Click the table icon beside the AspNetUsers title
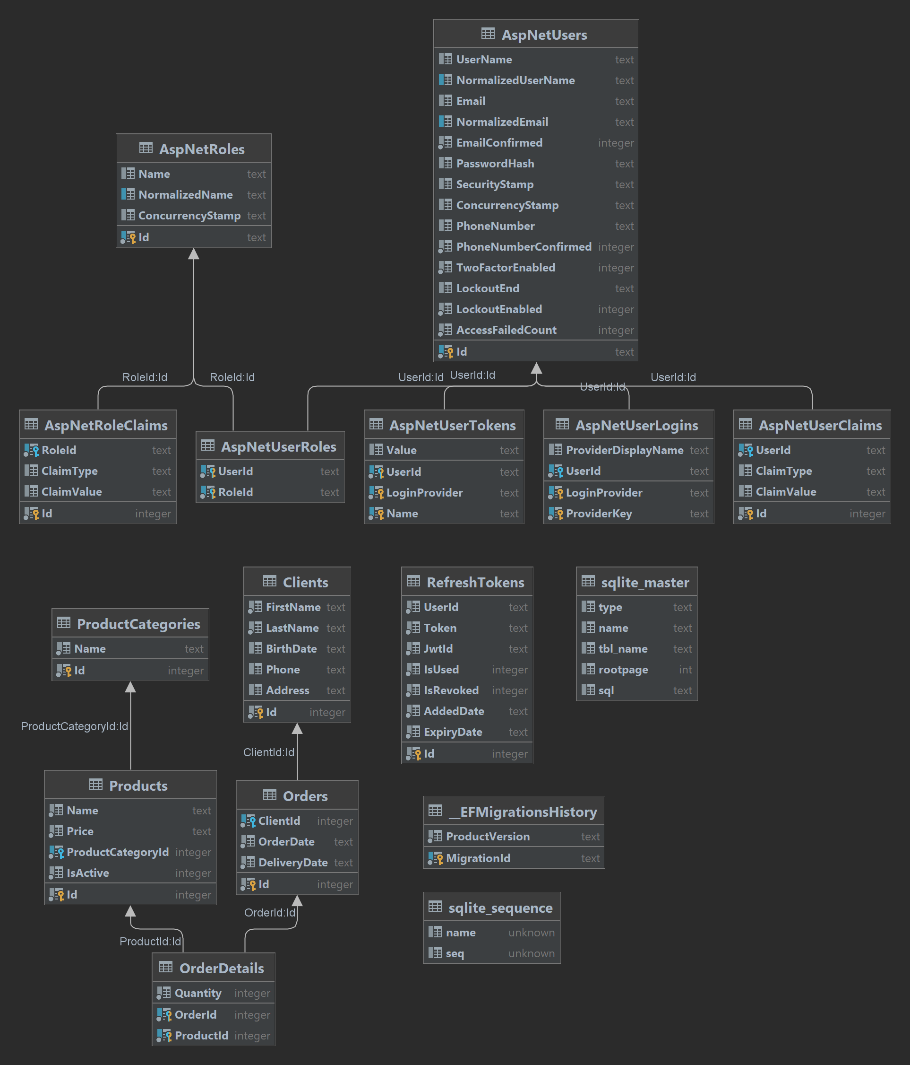910x1065 pixels. (x=487, y=34)
